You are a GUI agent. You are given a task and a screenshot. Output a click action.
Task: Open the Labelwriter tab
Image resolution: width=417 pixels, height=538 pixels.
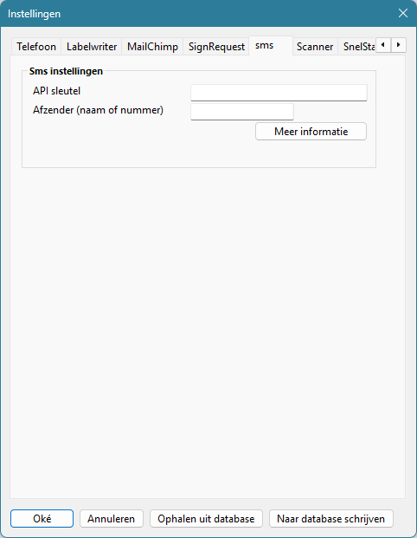click(x=92, y=47)
